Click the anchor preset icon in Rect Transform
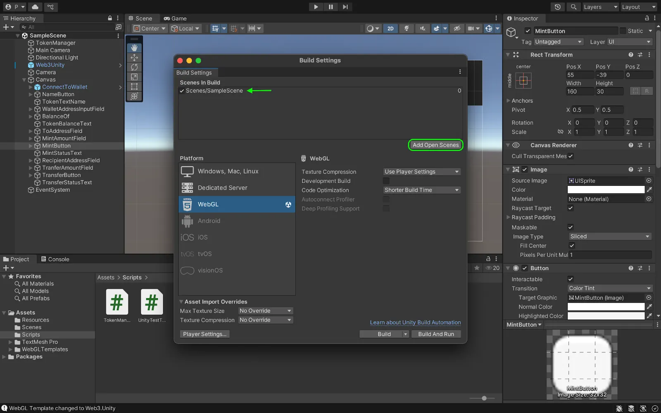This screenshot has width=661, height=413. point(523,81)
